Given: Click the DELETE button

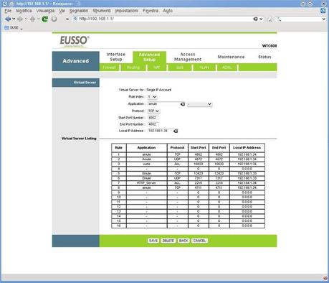Looking at the screenshot, I should click(168, 241).
